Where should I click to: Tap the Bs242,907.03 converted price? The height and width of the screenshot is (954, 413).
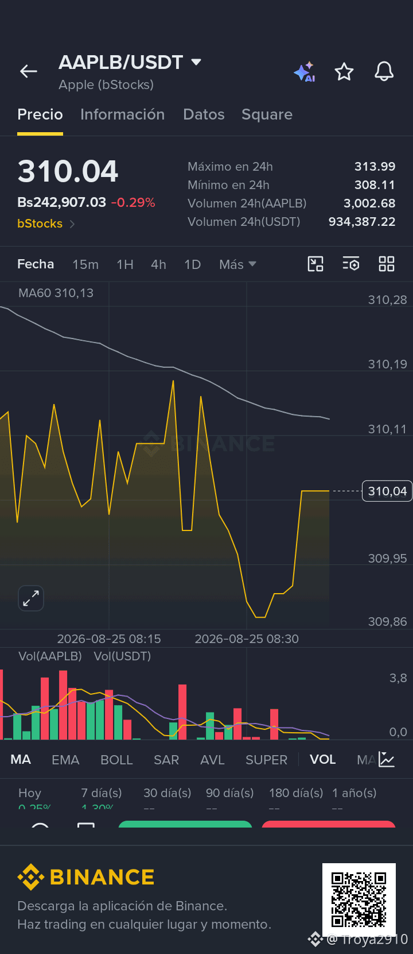pos(61,202)
